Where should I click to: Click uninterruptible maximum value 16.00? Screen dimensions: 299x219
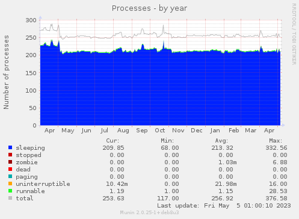(278, 184)
